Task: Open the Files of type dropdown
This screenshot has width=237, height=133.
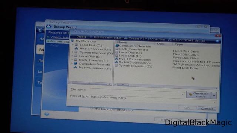Action: (215, 102)
